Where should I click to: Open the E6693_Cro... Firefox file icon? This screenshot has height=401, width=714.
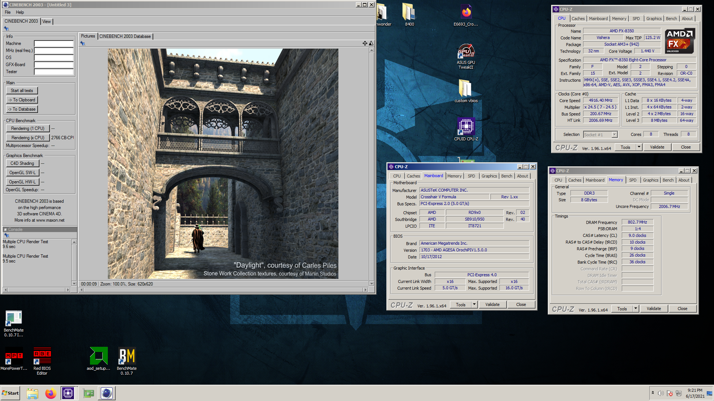(x=466, y=15)
